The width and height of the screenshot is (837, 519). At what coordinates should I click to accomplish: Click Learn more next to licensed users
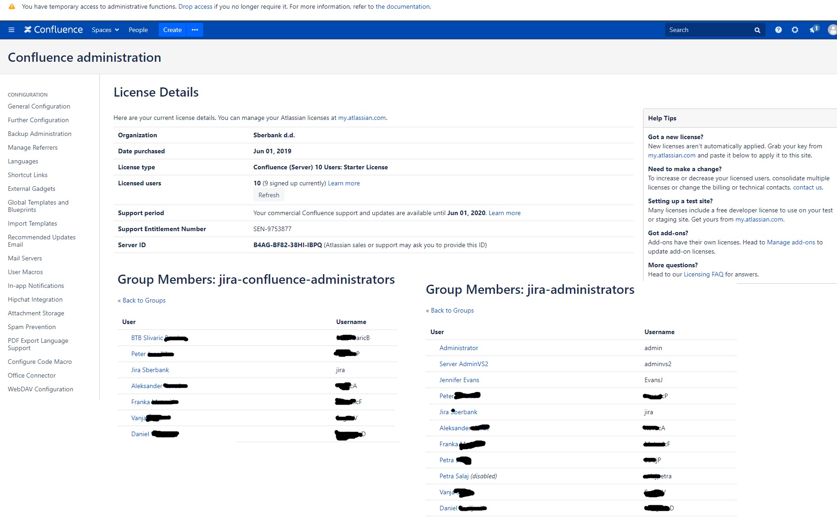coord(344,183)
